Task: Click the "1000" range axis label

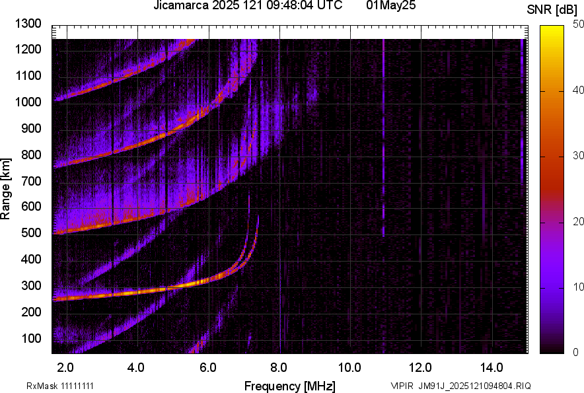Action: (x=28, y=102)
